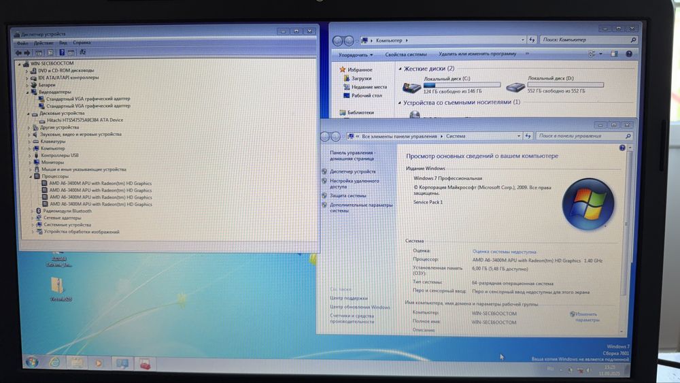The height and width of the screenshot is (383, 680).
Task: Click refresh button in System window address bar
Action: coord(528,136)
